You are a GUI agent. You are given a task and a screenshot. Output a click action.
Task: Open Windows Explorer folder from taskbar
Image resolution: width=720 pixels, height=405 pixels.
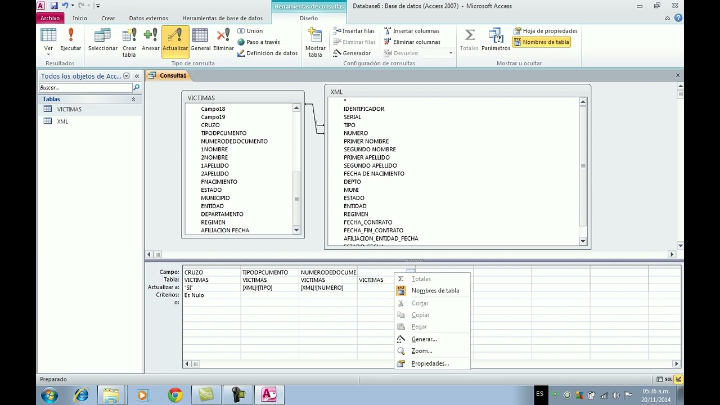[x=112, y=395]
